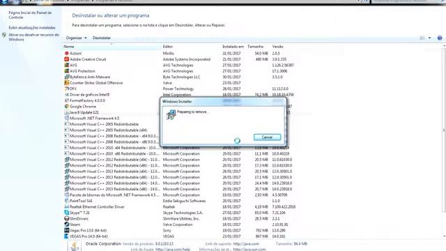Sort by the Instalado em column header
This screenshot has height=251, width=446.
pos(233,47)
